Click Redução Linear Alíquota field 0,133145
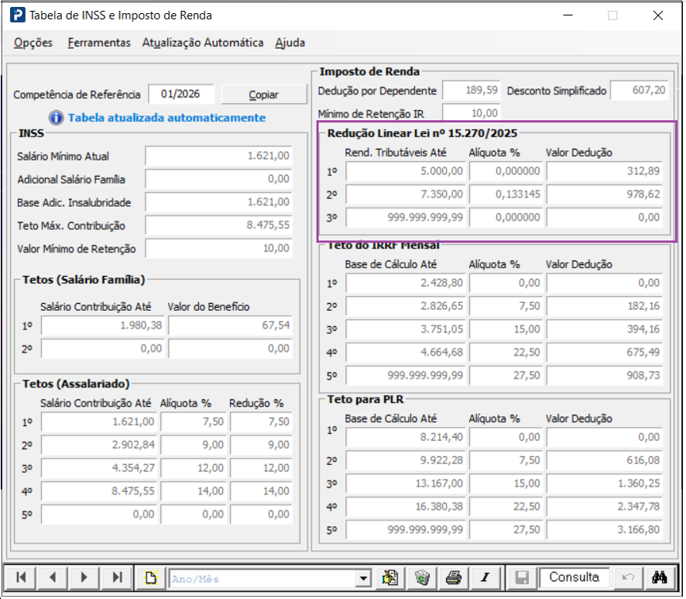The image size is (686, 599). click(x=506, y=195)
